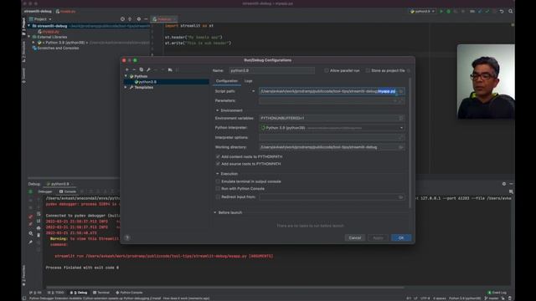The width and height of the screenshot is (536, 301).
Task: Click the Apply button
Action: click(378, 237)
